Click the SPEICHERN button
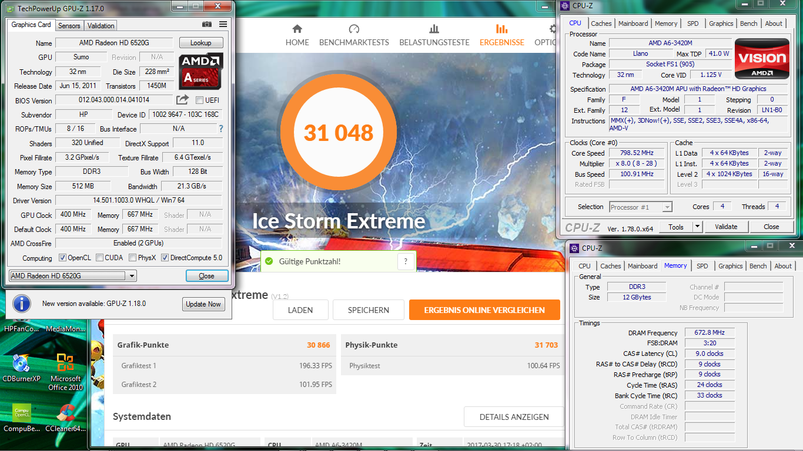Screen dimensions: 803x451 (x=369, y=309)
